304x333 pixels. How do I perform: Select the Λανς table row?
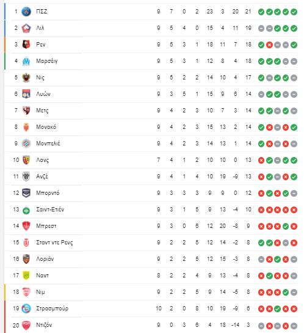(x=151, y=160)
